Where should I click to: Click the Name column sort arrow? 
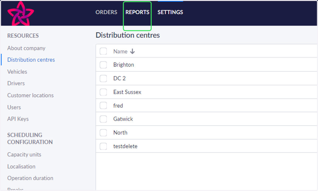click(x=132, y=52)
